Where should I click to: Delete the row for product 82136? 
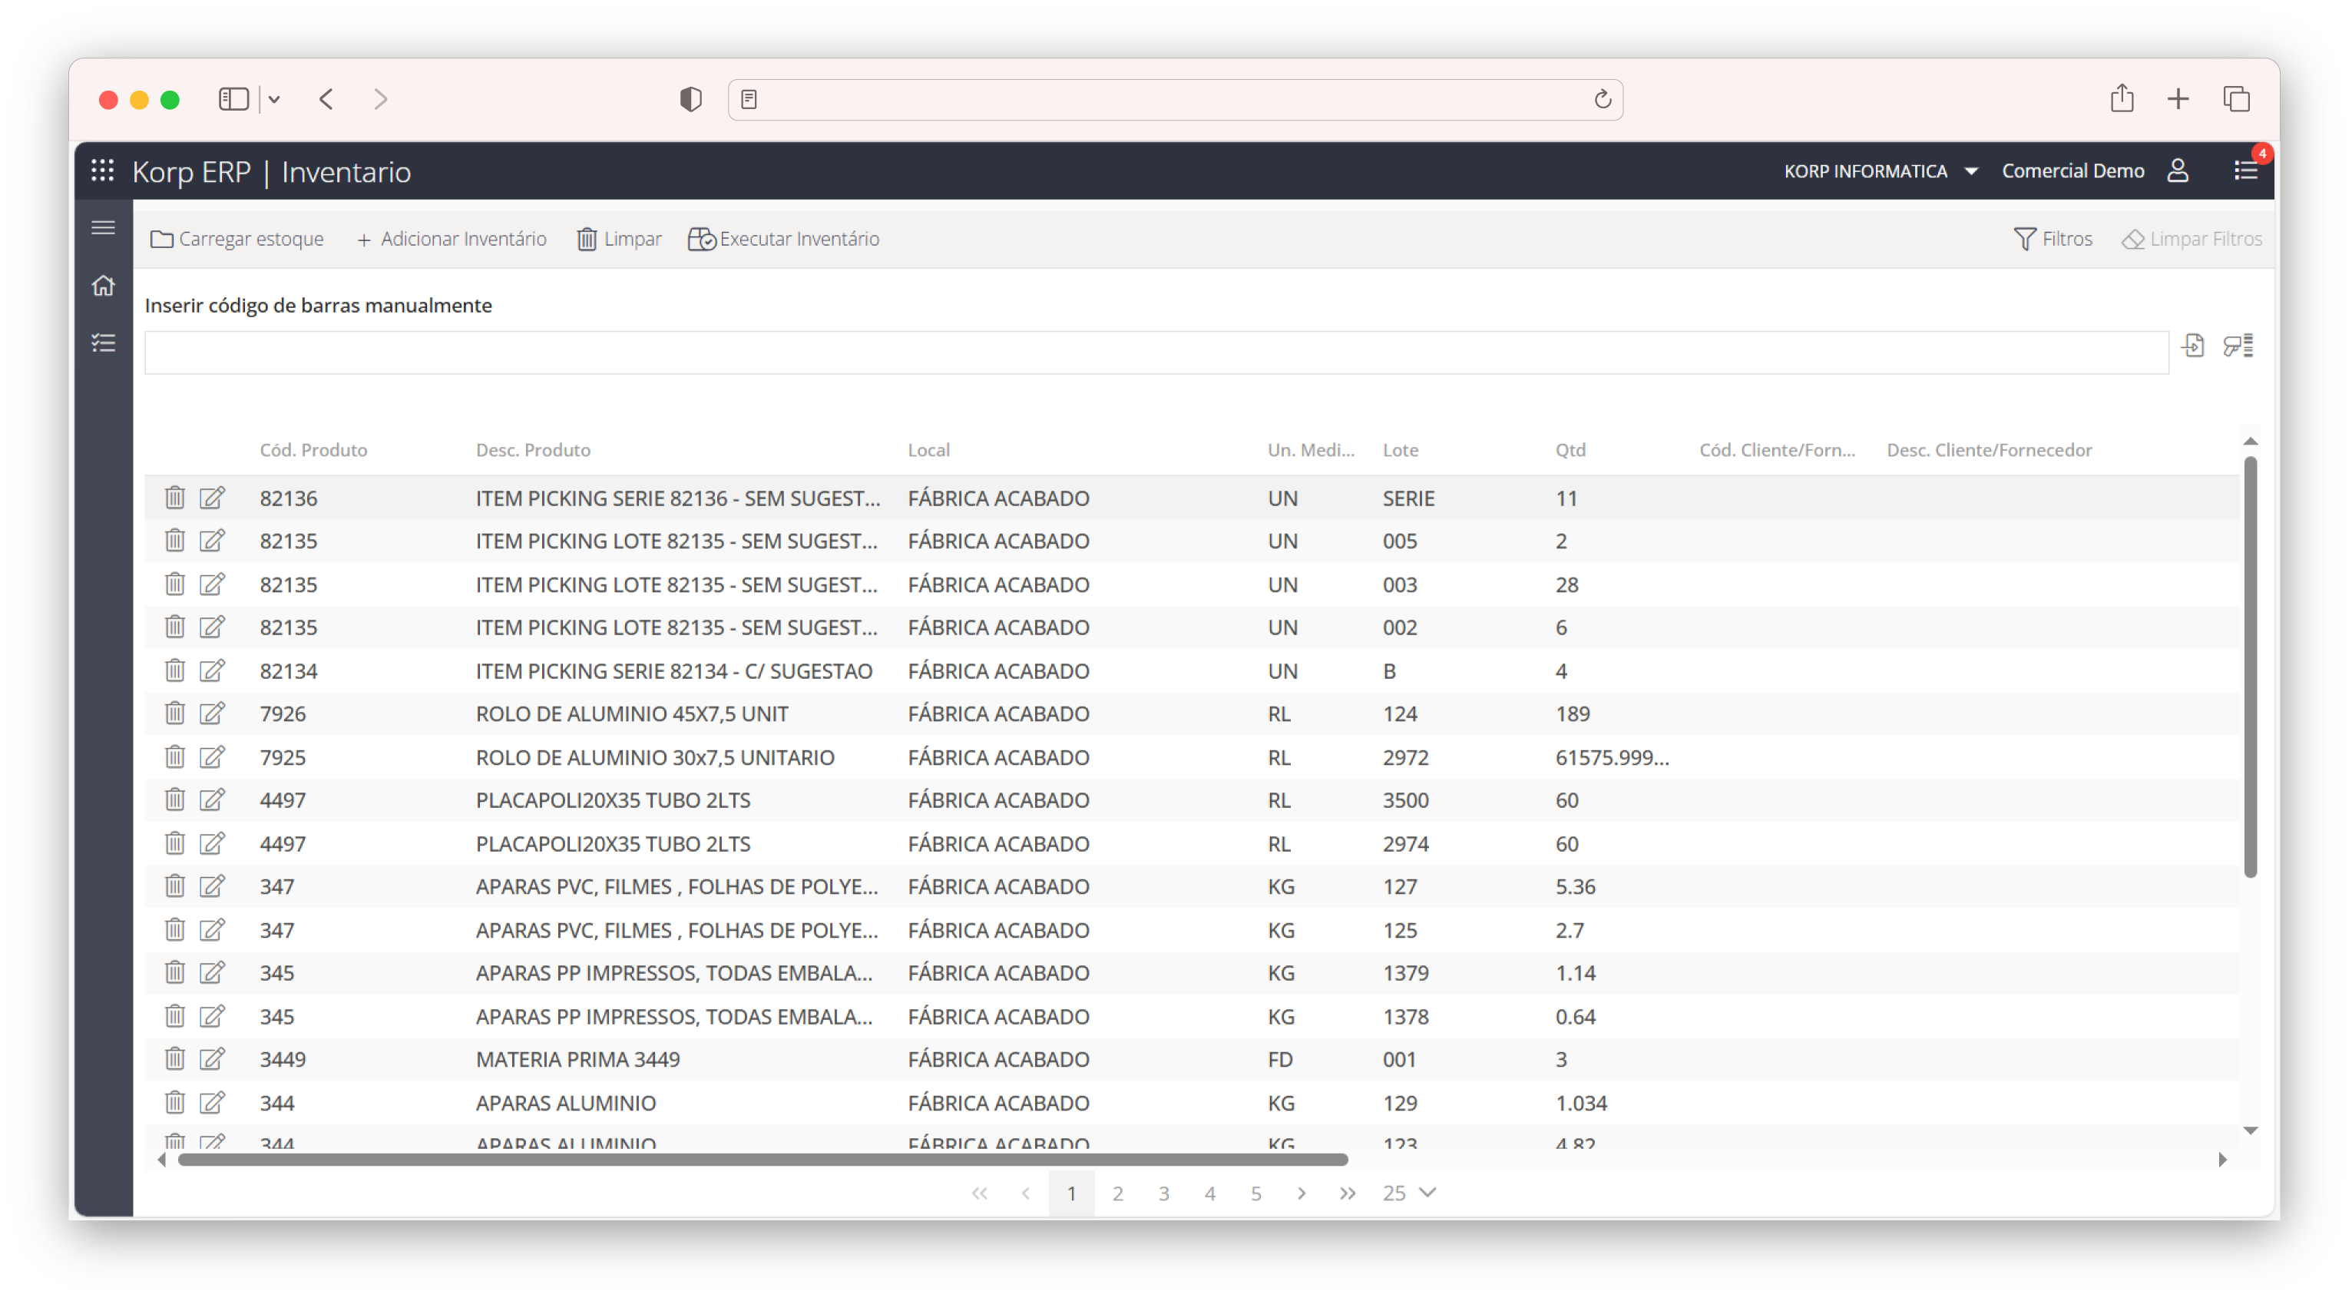174,498
